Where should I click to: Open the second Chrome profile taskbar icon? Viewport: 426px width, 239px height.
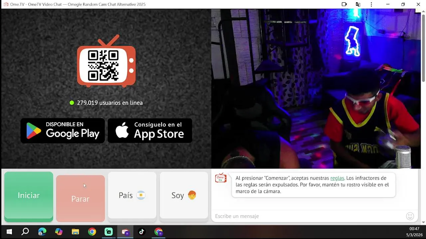pyautogui.click(x=158, y=232)
